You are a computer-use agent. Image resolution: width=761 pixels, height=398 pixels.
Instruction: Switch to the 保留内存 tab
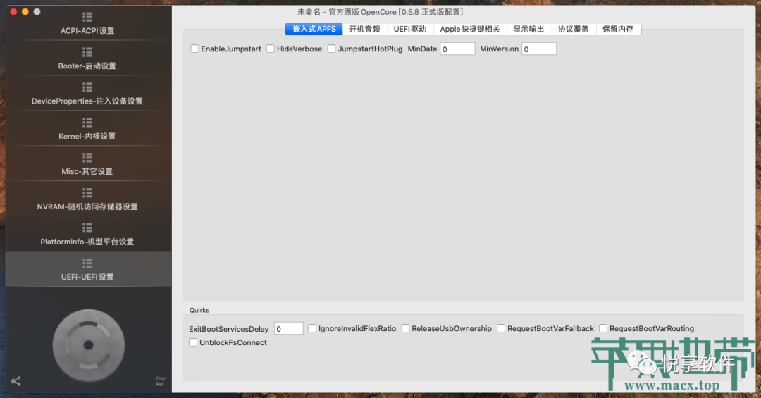coord(619,29)
